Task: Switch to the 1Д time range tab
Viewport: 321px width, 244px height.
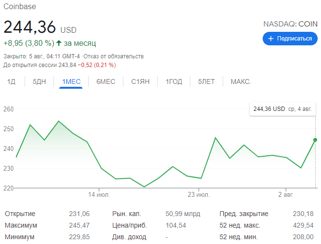Action: [12, 81]
